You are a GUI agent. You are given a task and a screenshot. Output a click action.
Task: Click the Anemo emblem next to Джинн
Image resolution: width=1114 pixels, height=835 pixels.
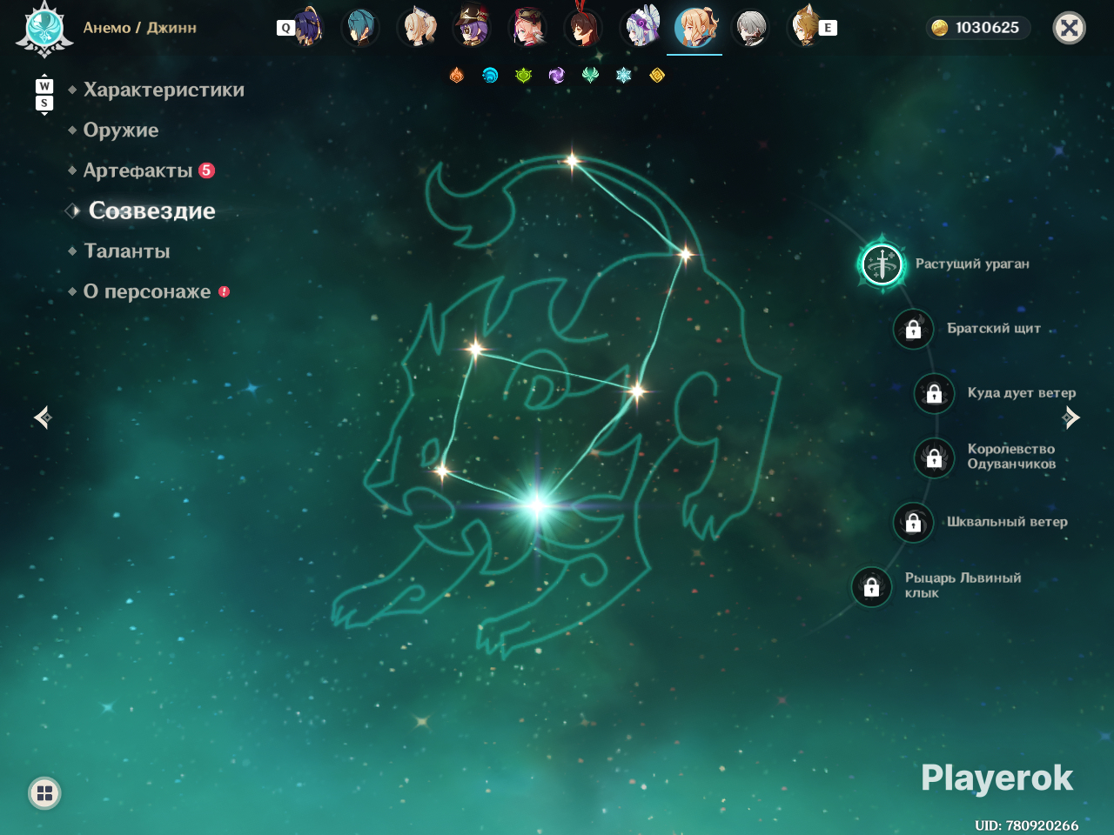[44, 29]
